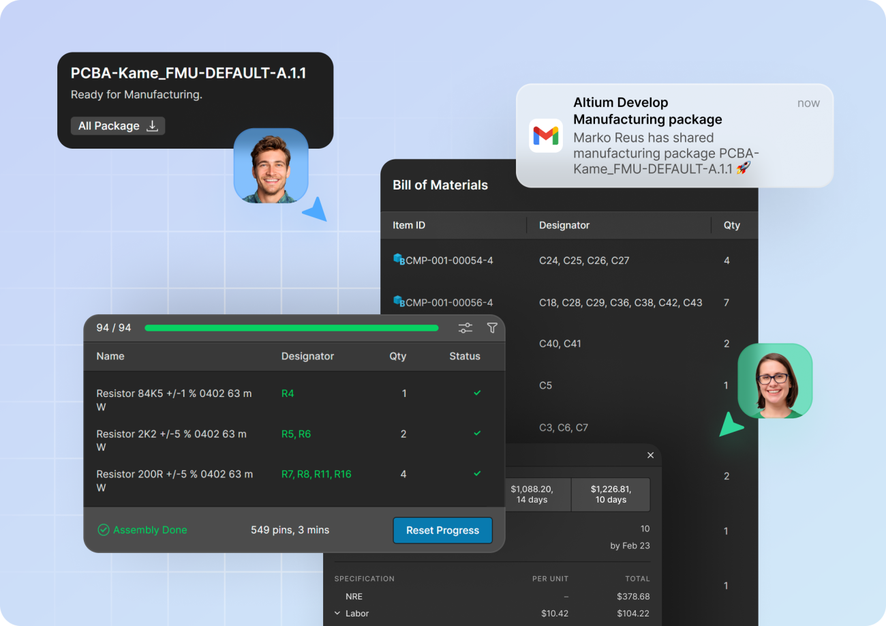
Task: Click the man's profile avatar thumbnail
Action: coord(271,166)
